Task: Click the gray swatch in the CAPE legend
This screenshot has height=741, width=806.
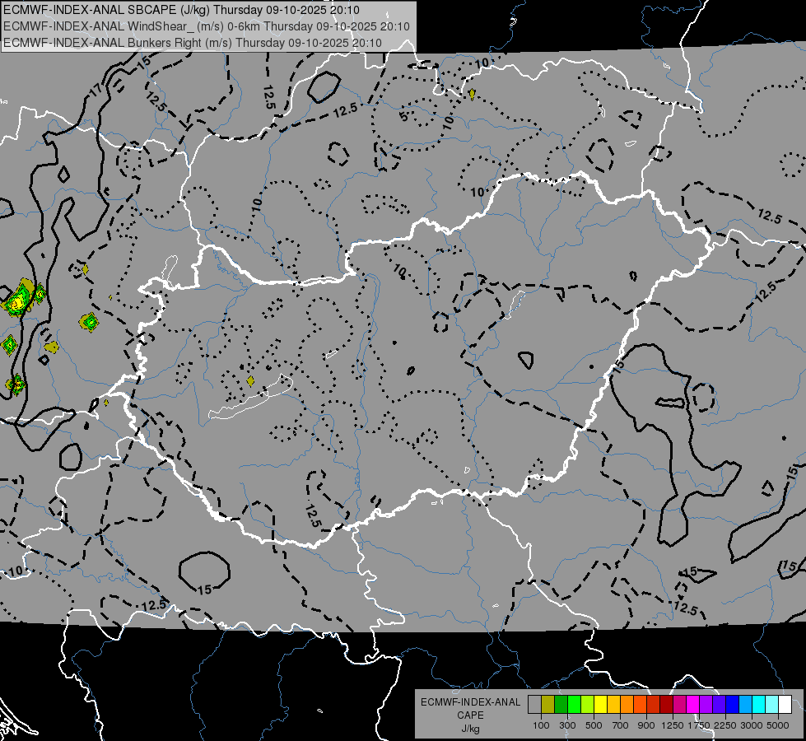Action: click(534, 704)
